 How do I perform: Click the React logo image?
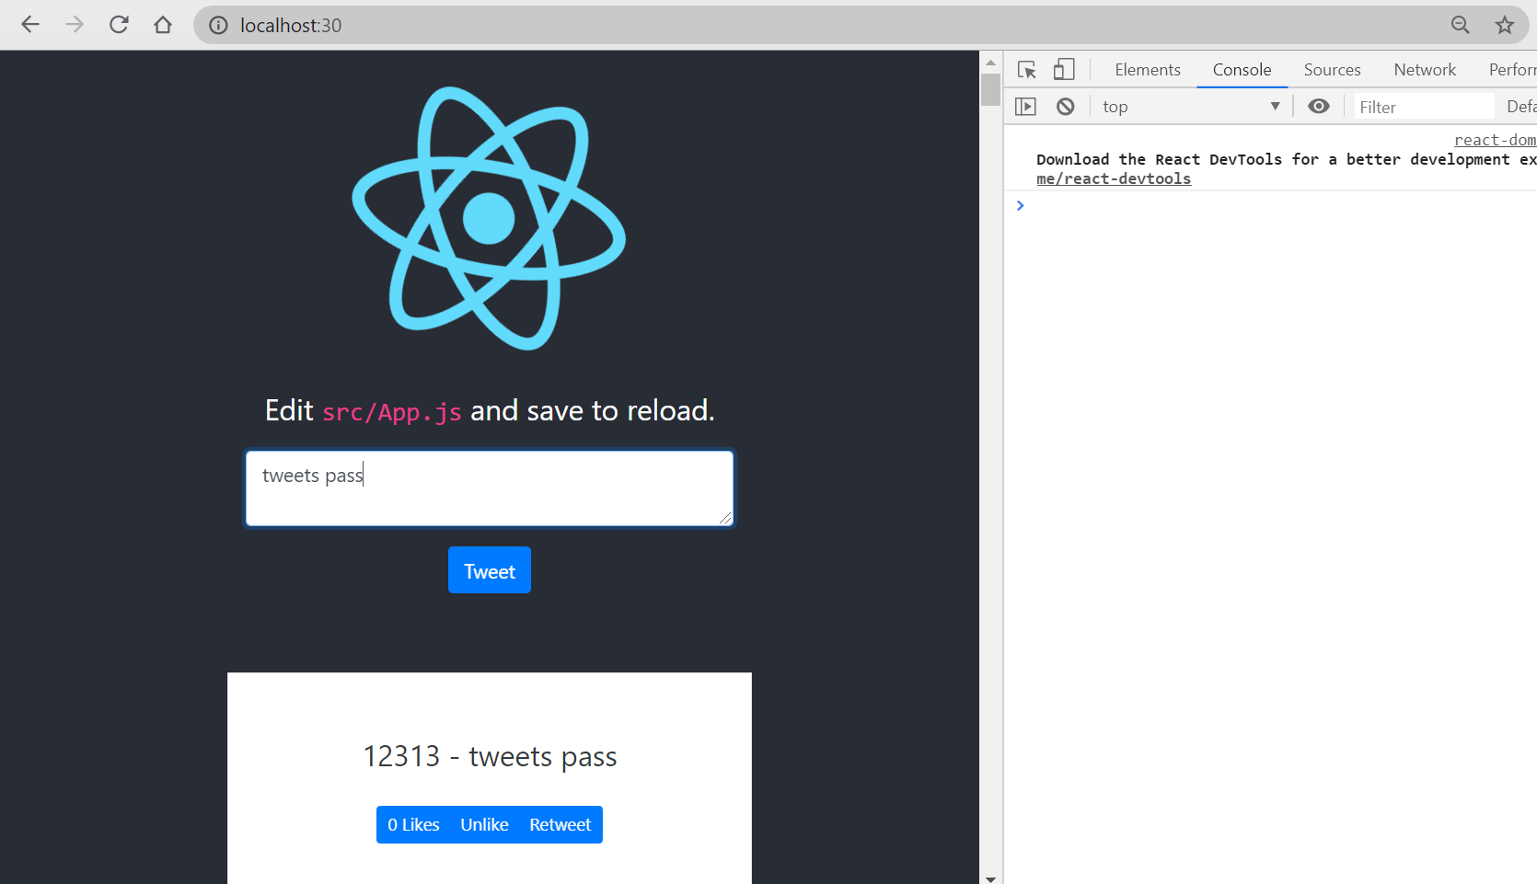pyautogui.click(x=490, y=218)
